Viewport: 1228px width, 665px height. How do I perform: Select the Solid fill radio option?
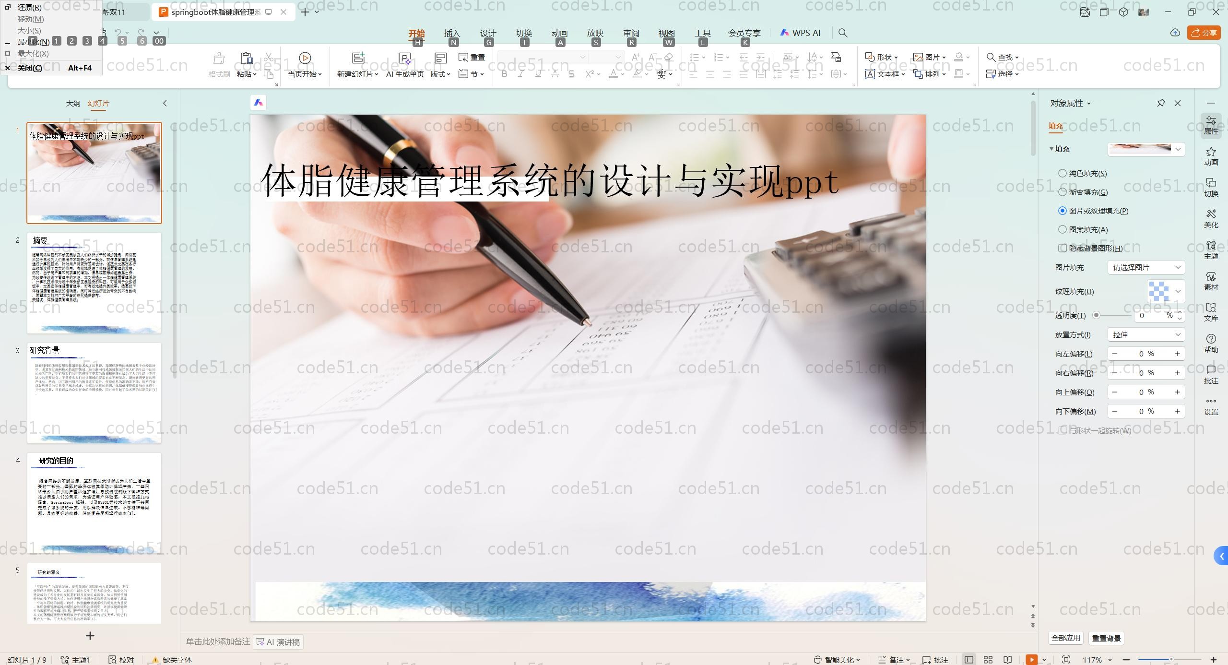pos(1063,173)
